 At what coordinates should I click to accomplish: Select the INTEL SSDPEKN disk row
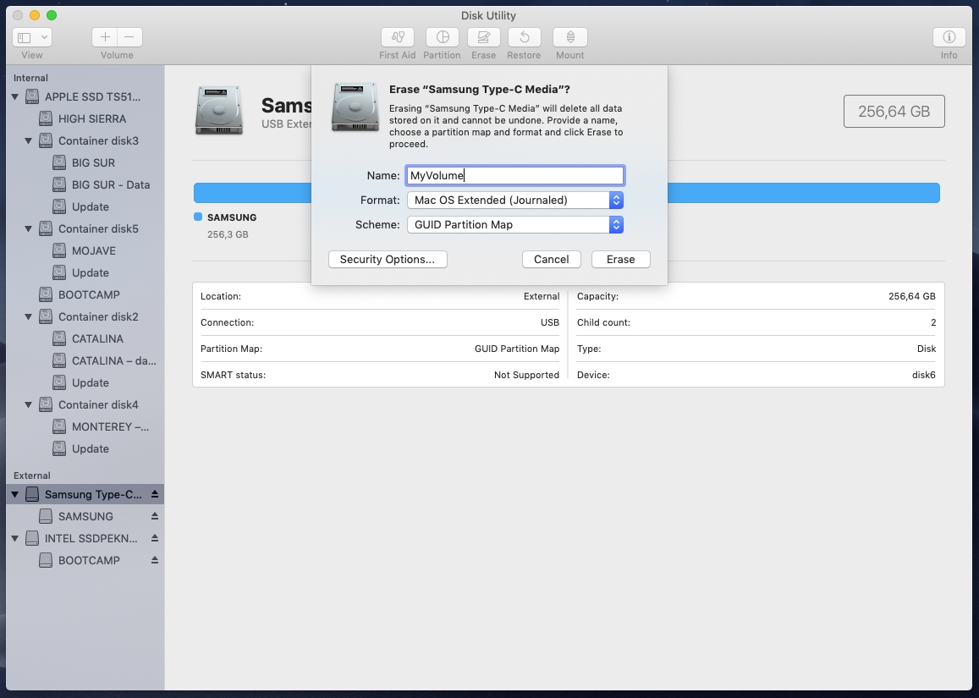85,538
